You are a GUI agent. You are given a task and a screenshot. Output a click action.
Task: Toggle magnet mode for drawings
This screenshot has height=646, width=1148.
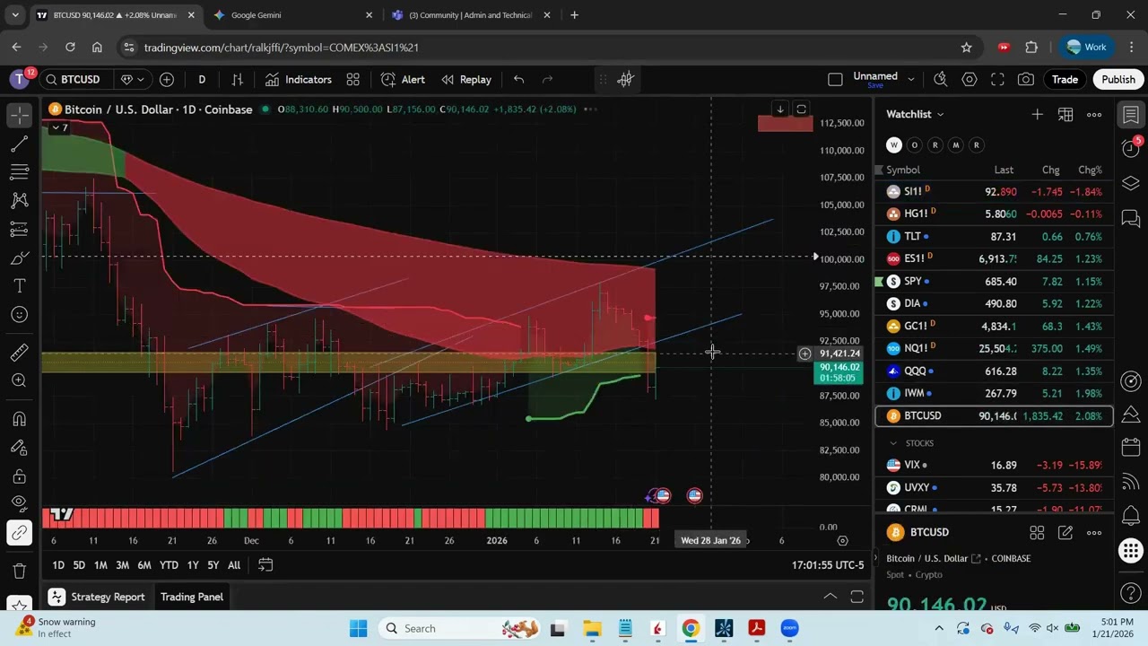point(19,419)
